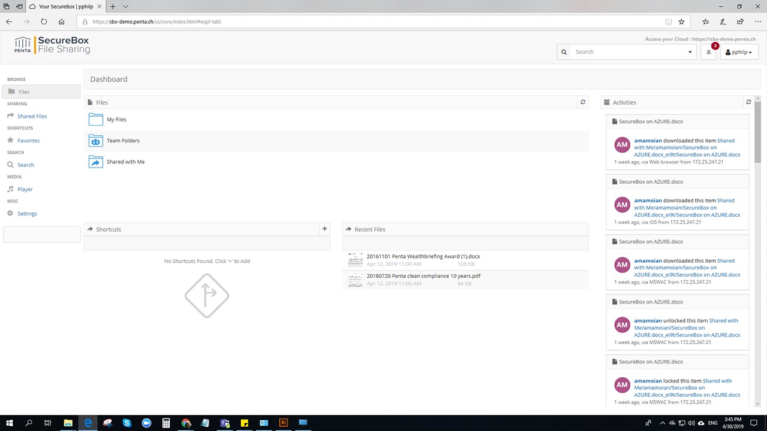Open the tab list dropdown chevron
This screenshot has height=431, width=767.
click(x=125, y=6)
